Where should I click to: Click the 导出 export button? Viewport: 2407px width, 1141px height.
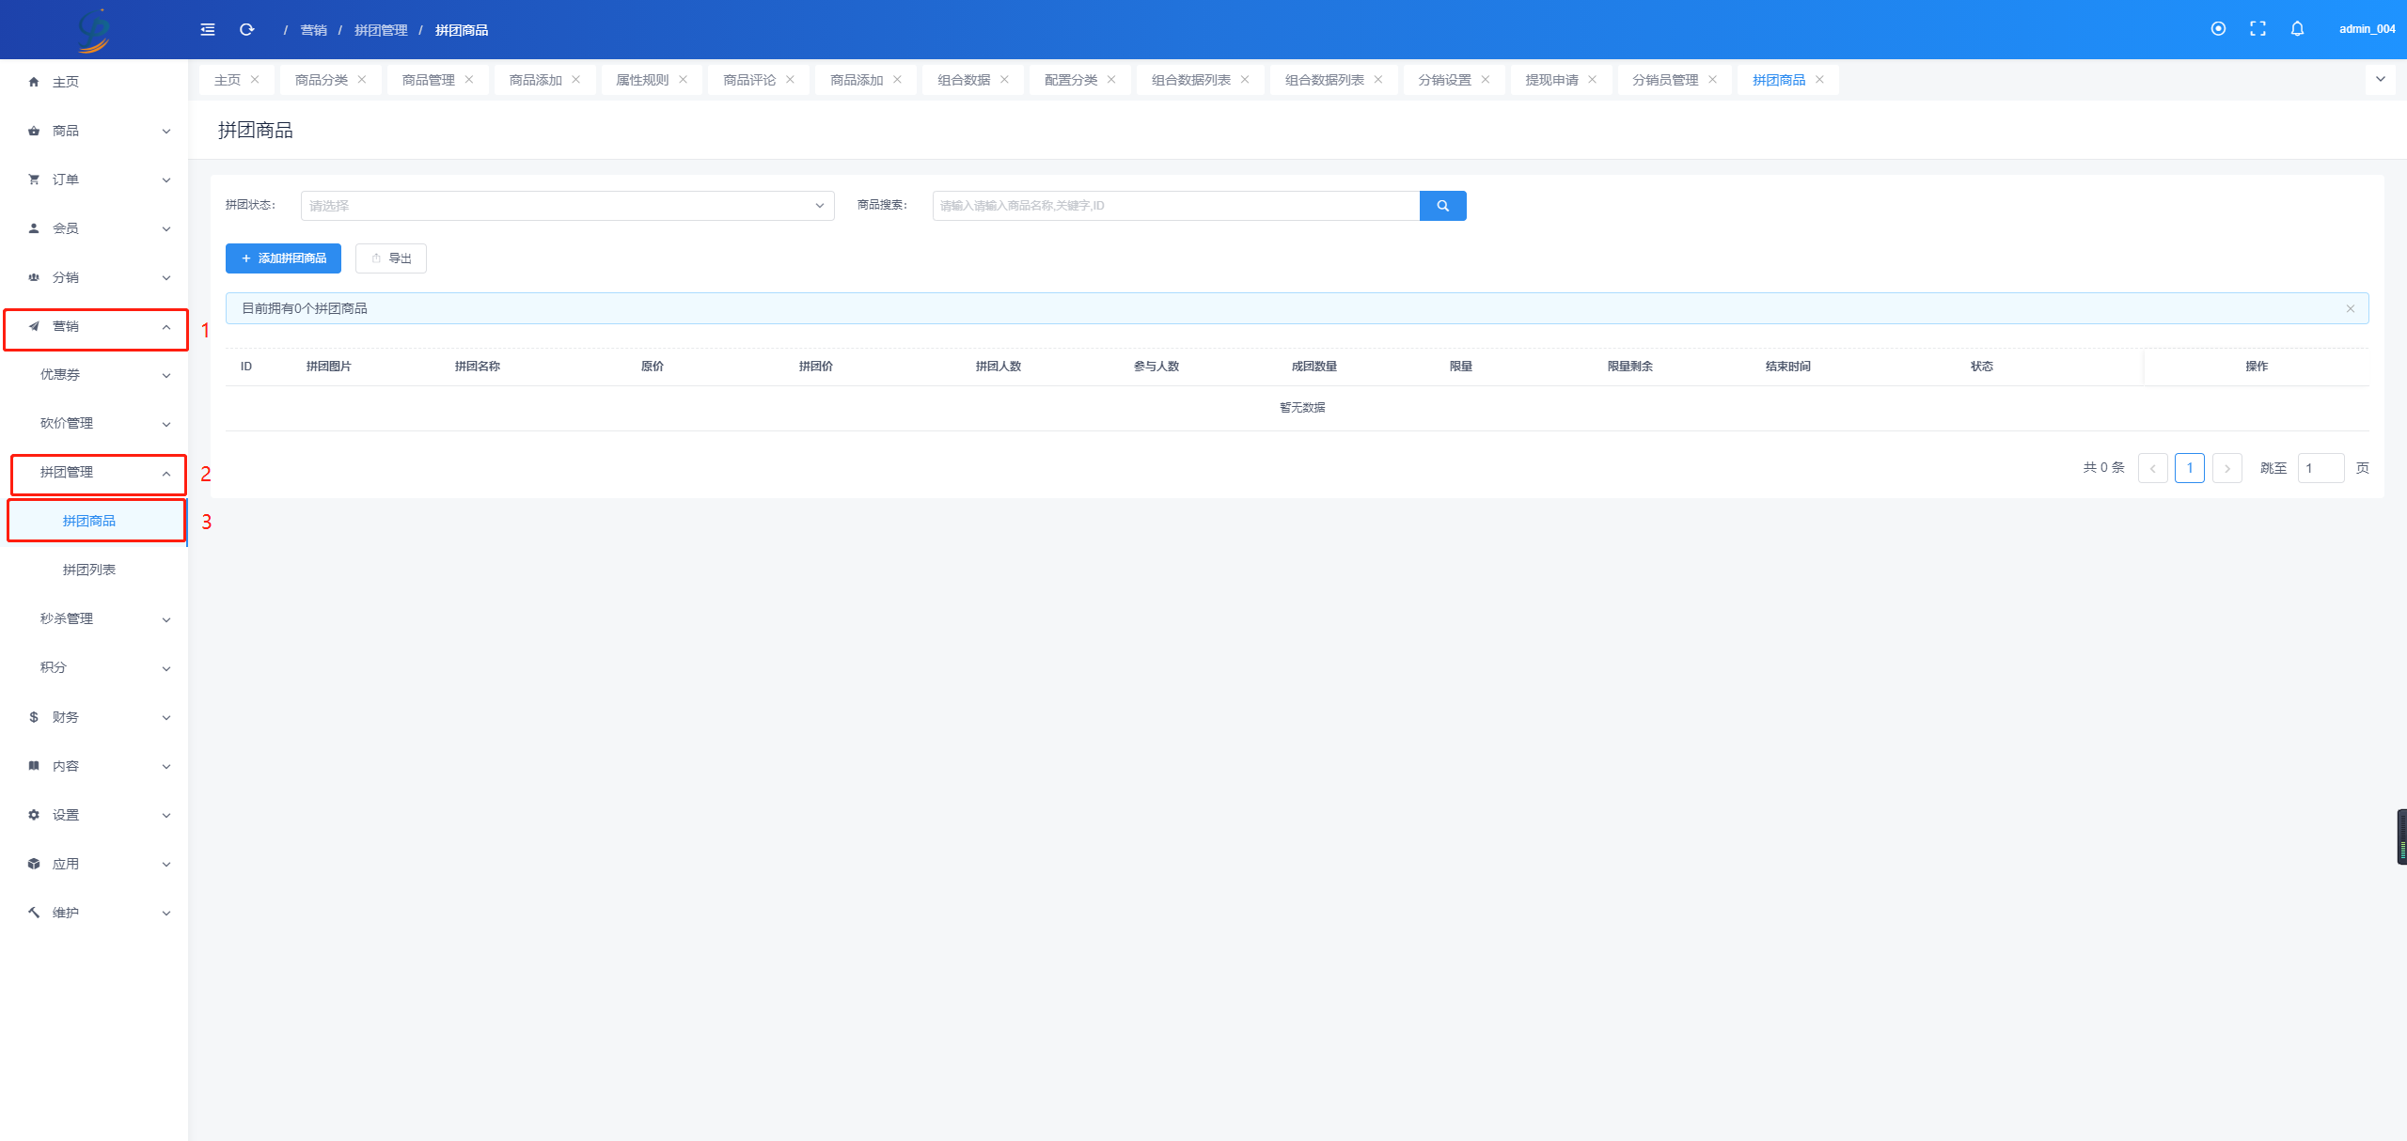(x=391, y=258)
